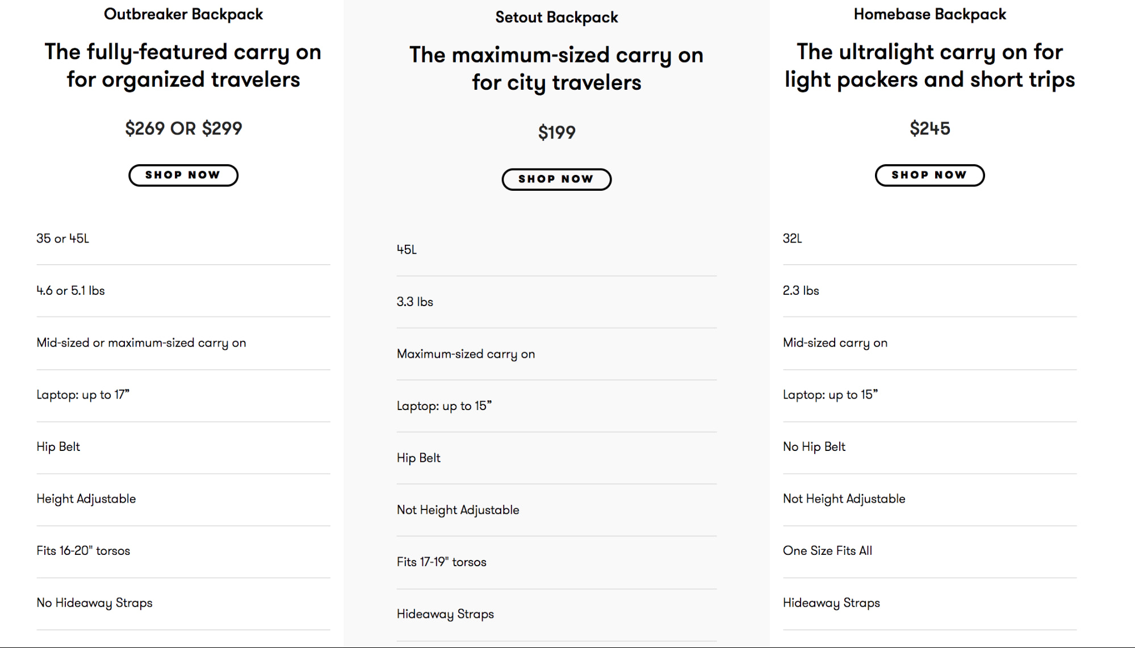
Task: Click Shop Now under Setout Backpack
Action: pos(556,179)
